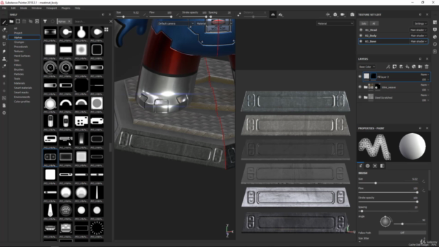Open Display Settings side icon

pos(435,30)
